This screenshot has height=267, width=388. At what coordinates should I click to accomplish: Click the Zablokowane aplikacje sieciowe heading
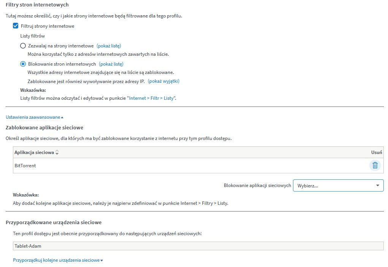point(44,127)
